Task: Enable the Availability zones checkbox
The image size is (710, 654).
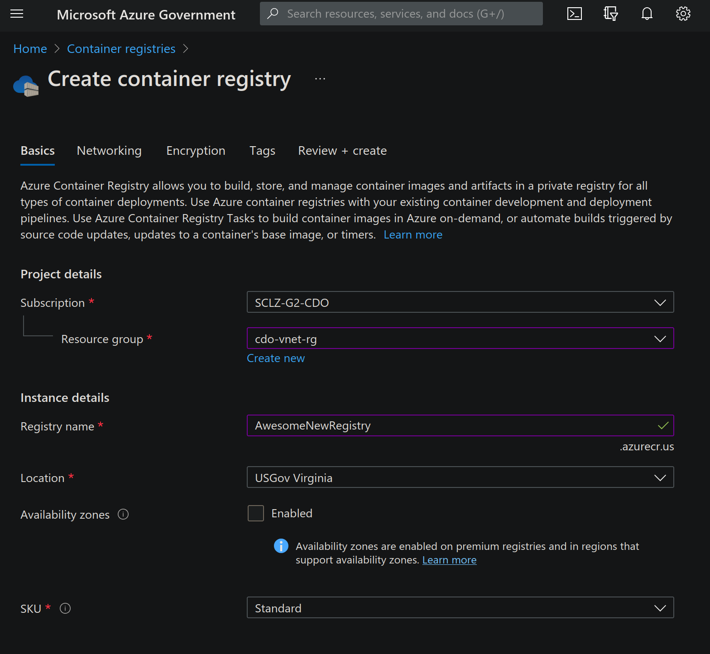Action: click(256, 513)
